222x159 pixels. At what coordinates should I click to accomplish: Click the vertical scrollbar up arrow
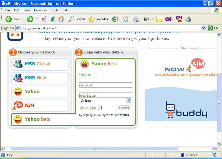pos(219,35)
